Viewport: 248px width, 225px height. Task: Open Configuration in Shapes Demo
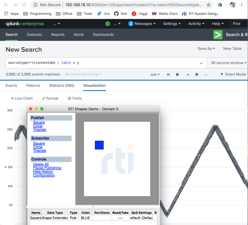44,175
